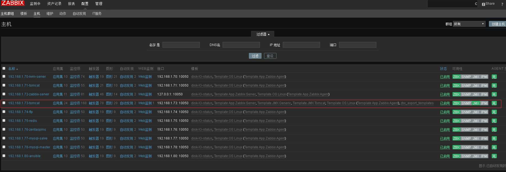Click JMX badge for 192.168.1.73-tomcat
This screenshot has width=506, height=172.
[x=476, y=103]
